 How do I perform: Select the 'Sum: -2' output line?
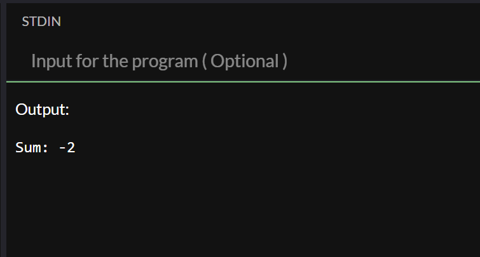click(45, 148)
